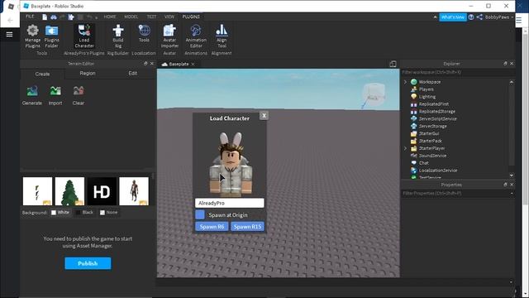Close the Terrain Editor panel
Viewport: 529px width, 298px height.
pyautogui.click(x=152, y=64)
